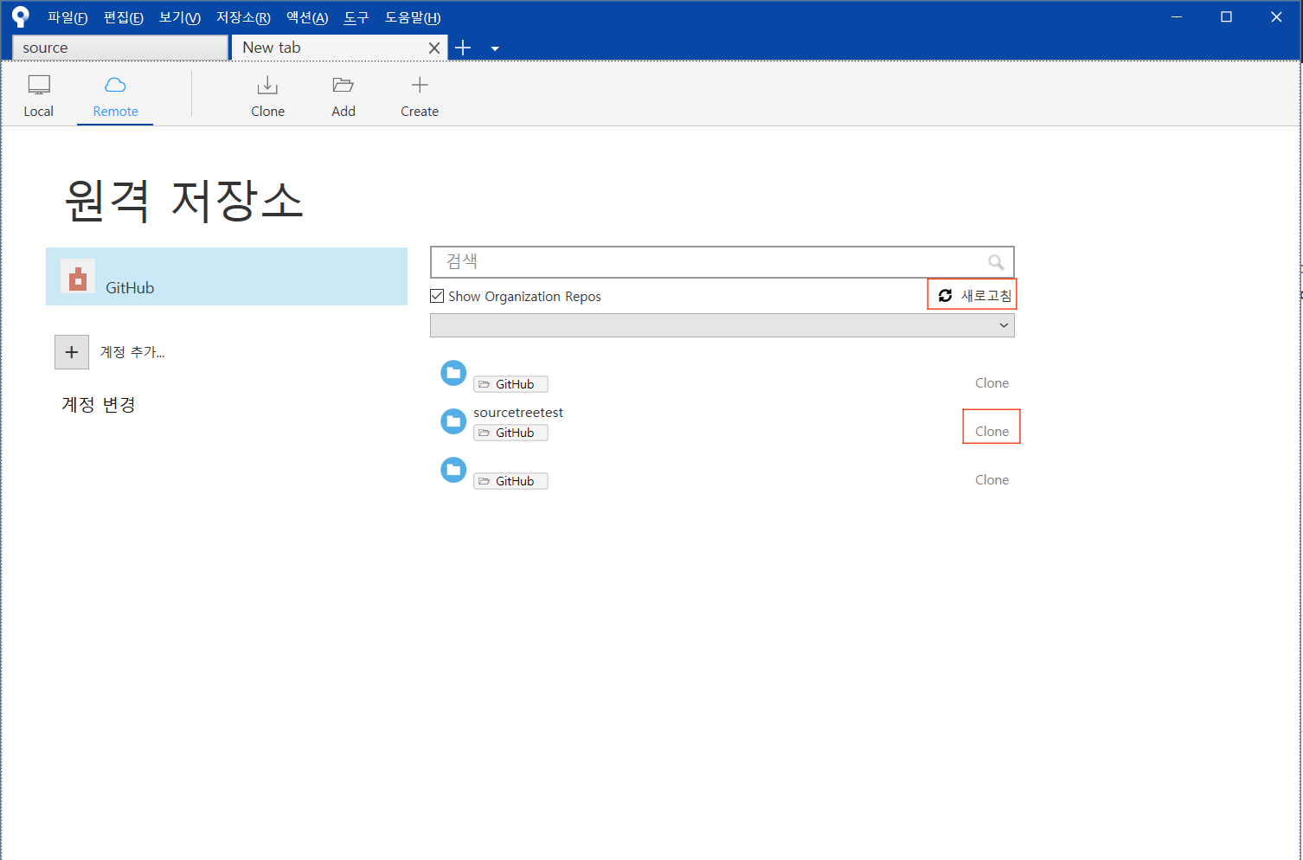Open the 보기(V) menu

(x=180, y=17)
